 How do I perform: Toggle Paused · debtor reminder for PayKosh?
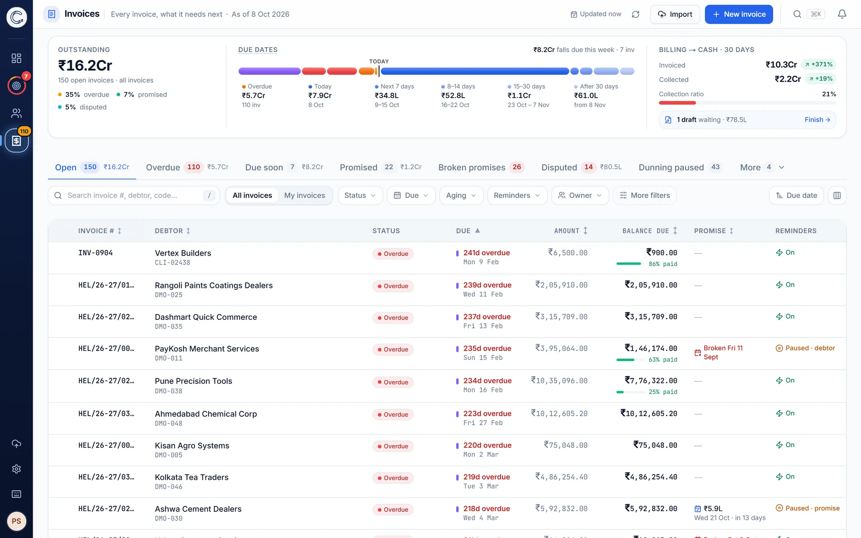click(805, 348)
